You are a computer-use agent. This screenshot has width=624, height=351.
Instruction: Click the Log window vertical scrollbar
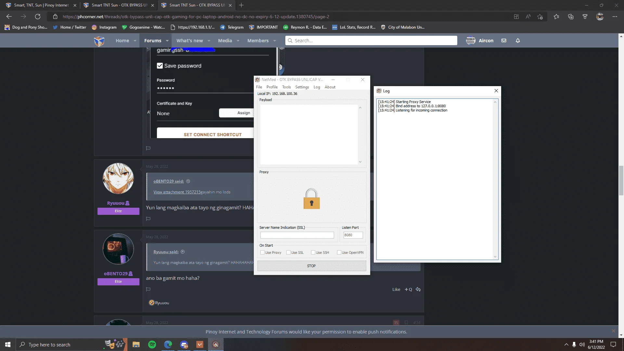point(495,179)
